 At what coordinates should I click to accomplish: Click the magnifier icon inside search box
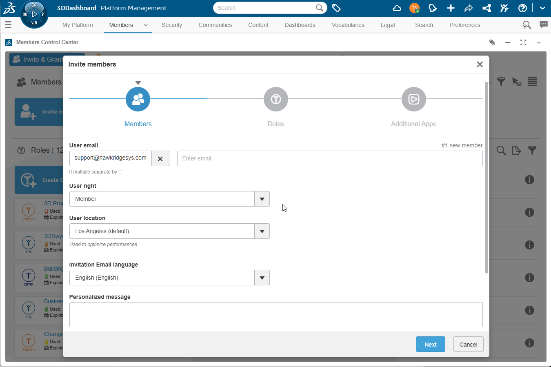click(320, 8)
